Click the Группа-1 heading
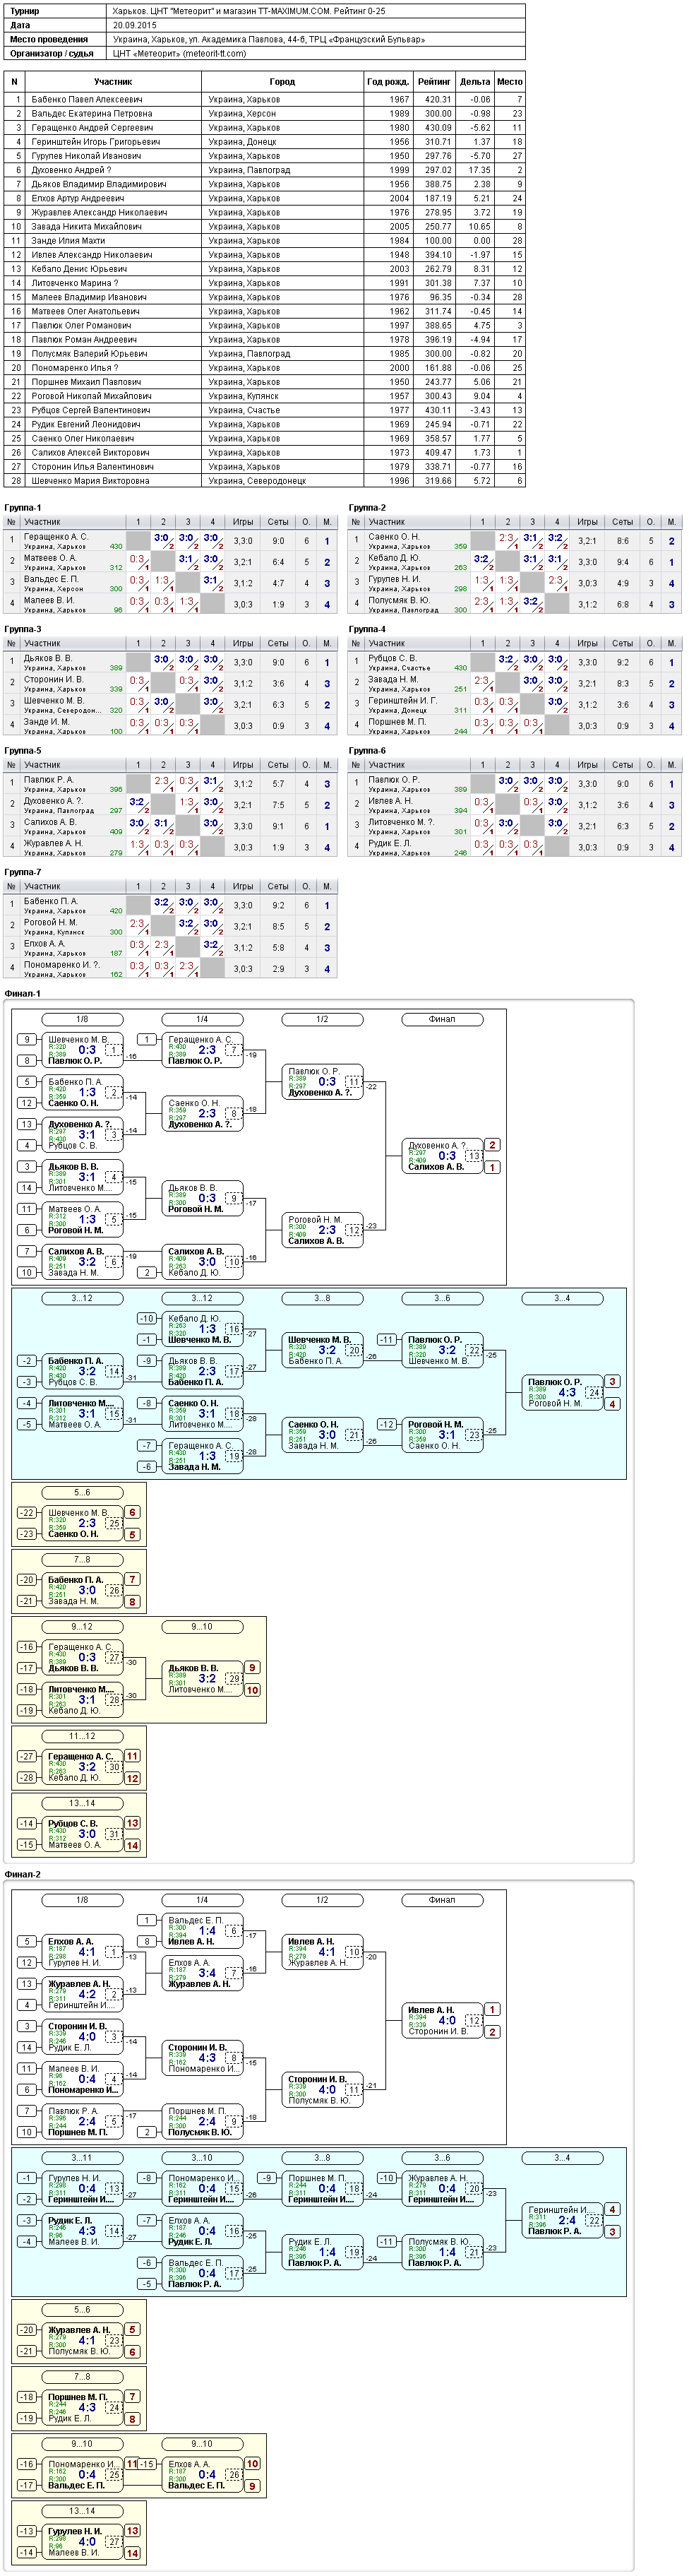Screen dimensions: 689x2576 point(23,508)
